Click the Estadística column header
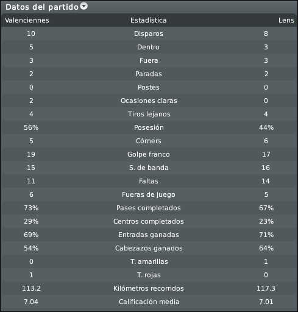 (149, 20)
